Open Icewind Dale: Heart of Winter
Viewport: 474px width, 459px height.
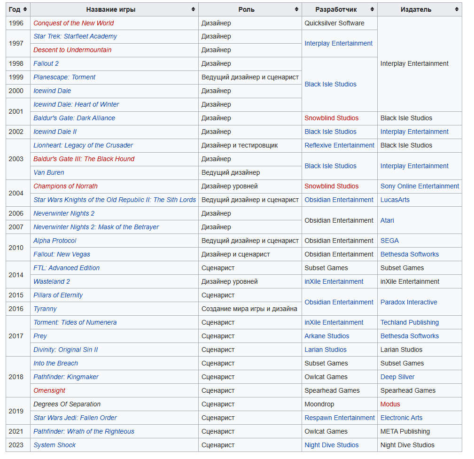click(76, 104)
